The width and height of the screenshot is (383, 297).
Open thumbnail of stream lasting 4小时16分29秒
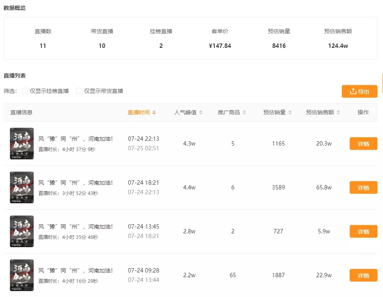(22, 275)
